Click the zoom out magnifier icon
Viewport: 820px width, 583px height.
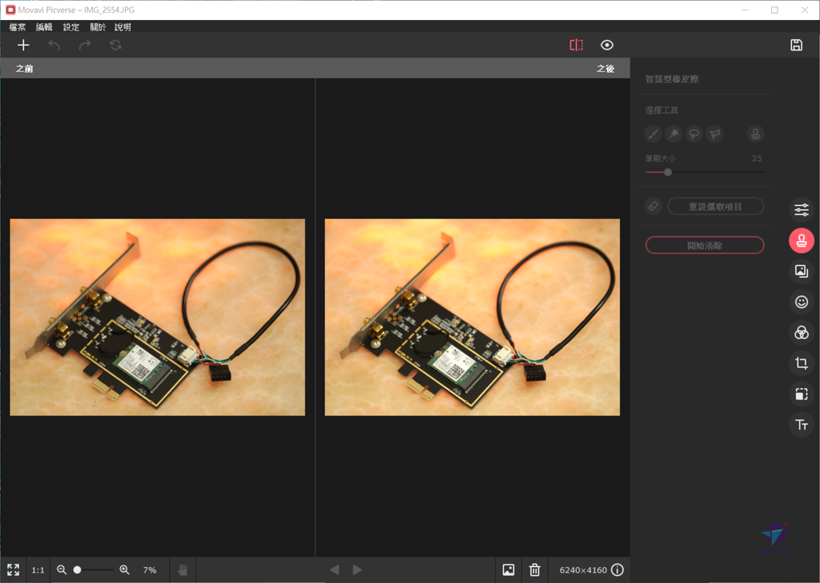pos(62,570)
